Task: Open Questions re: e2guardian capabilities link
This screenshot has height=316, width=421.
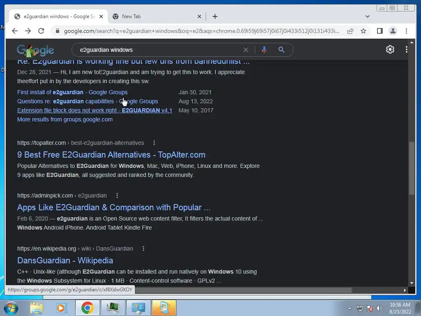Action: pyautogui.click(x=88, y=101)
